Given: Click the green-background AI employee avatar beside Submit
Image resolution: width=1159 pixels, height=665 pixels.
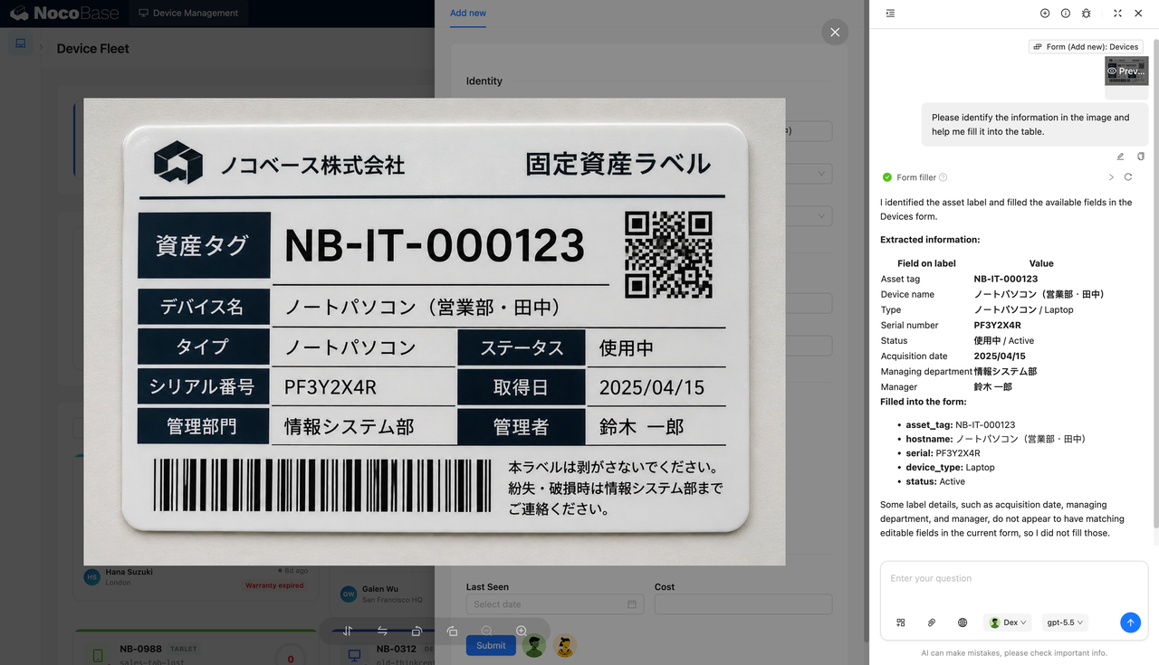Looking at the screenshot, I should (534, 646).
